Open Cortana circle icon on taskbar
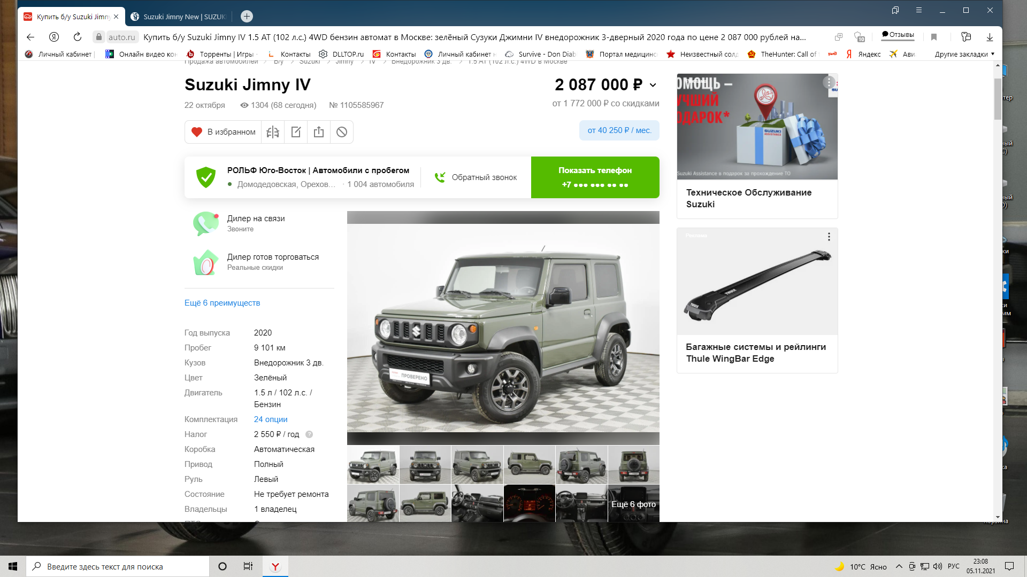 pos(223,566)
